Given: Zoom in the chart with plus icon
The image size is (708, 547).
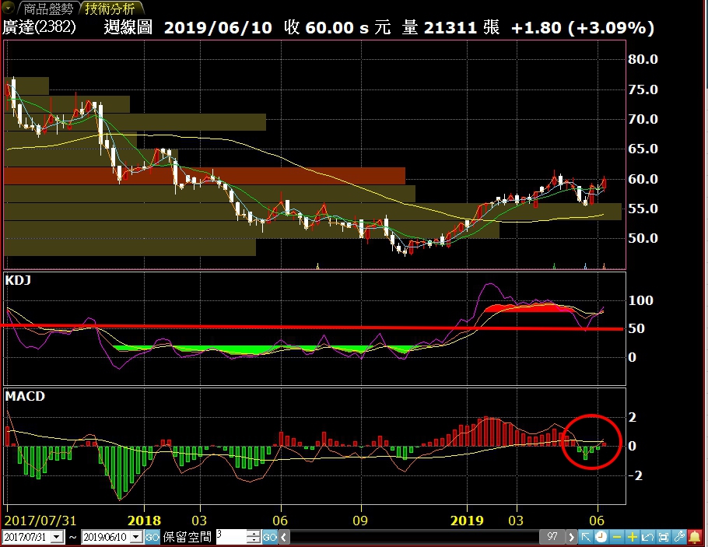Looking at the screenshot, I should point(632,537).
